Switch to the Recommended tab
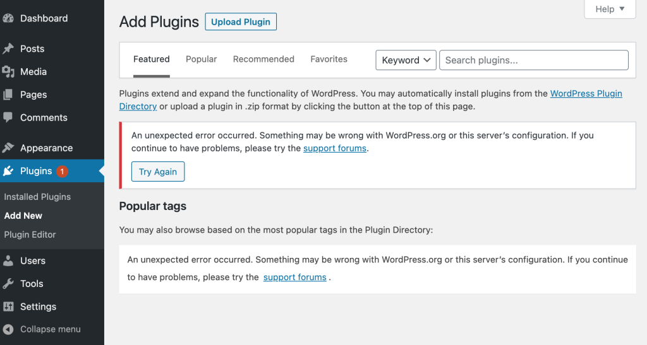This screenshot has width=647, height=345. (263, 59)
